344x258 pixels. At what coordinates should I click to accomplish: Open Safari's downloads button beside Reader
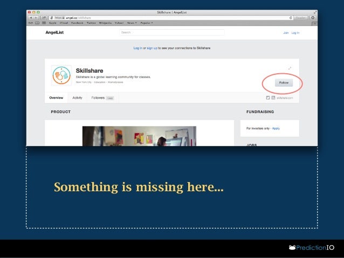click(313, 18)
